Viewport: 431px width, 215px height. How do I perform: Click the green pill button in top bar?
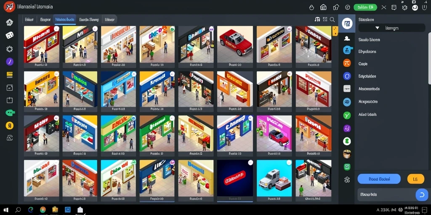click(x=365, y=8)
